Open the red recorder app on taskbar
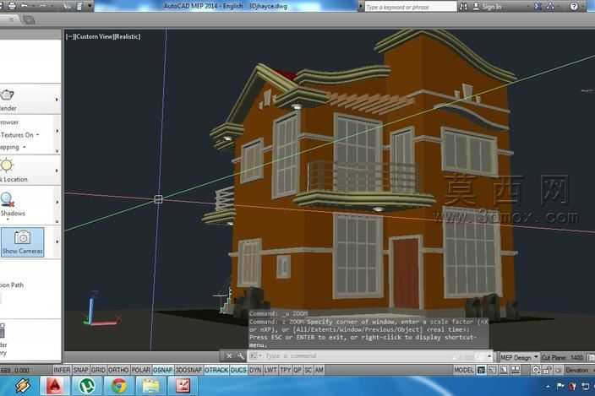Image resolution: width=595 pixels, height=396 pixels. (183, 386)
